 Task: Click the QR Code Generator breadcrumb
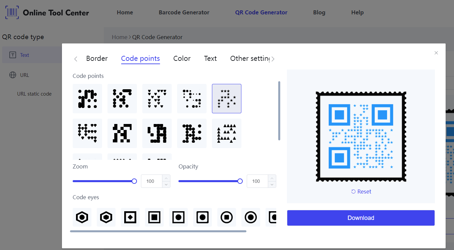pyautogui.click(x=157, y=37)
